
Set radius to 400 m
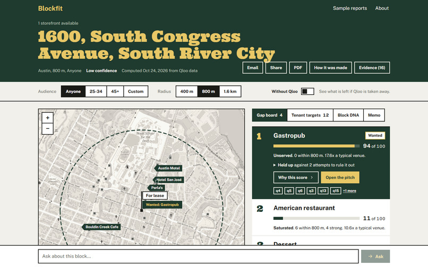coord(187,91)
